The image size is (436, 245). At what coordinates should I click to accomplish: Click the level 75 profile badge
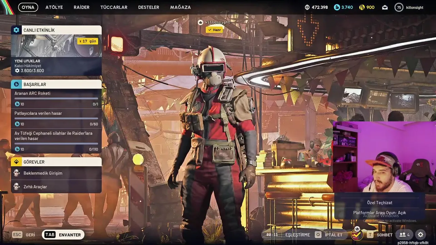pos(399,7)
